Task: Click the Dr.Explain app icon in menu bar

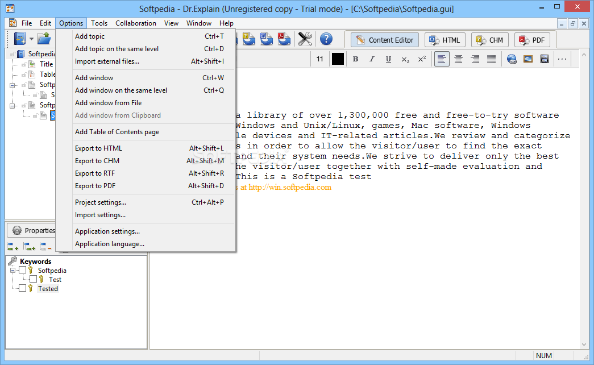Action: [13, 23]
